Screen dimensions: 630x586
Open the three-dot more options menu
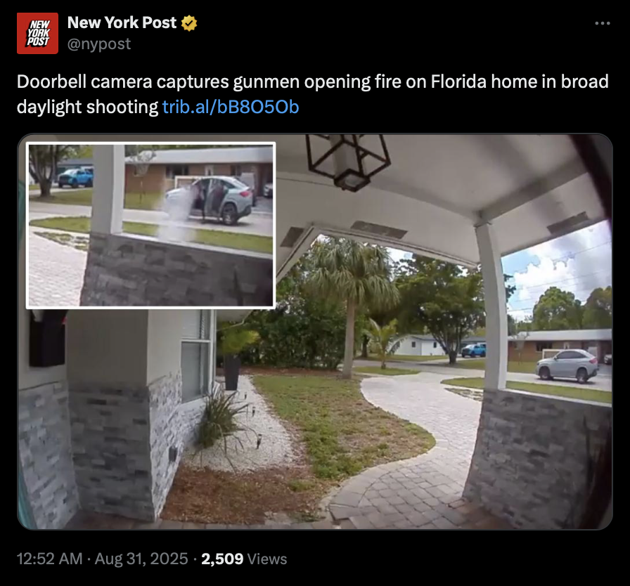pyautogui.click(x=603, y=24)
